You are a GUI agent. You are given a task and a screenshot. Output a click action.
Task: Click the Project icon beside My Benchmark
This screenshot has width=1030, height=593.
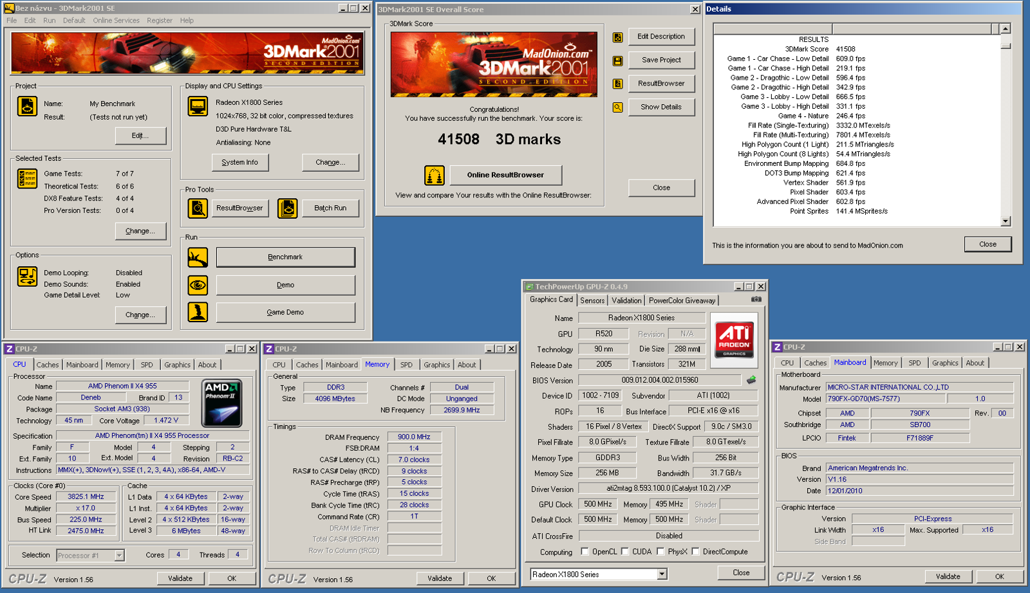click(x=27, y=106)
